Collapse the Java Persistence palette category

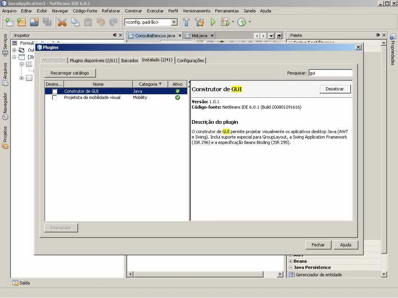(290, 267)
